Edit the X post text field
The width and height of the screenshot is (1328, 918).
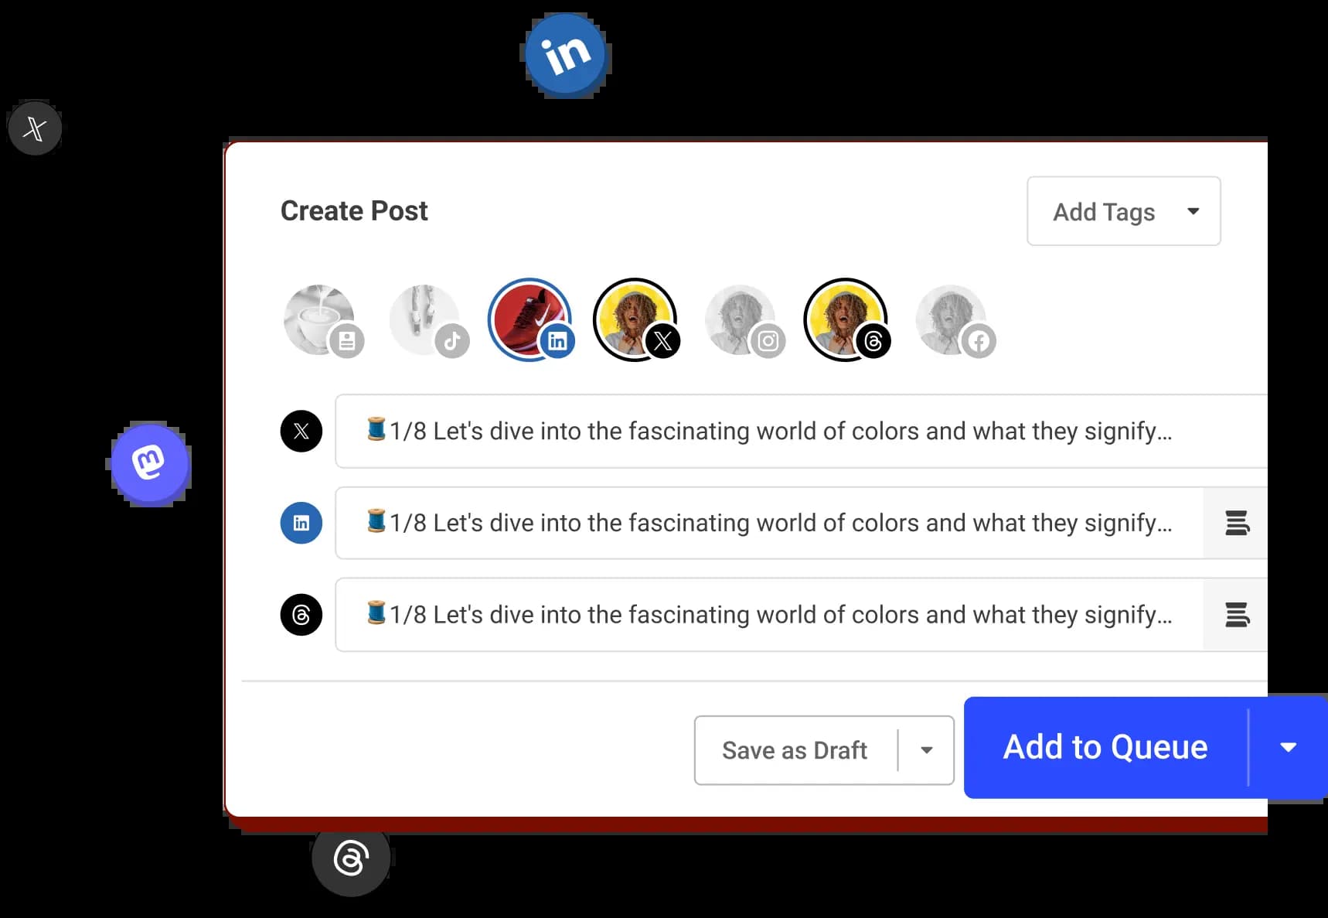tap(801, 431)
